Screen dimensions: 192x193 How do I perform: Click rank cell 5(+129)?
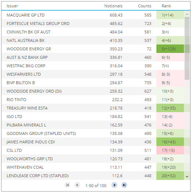(170, 49)
